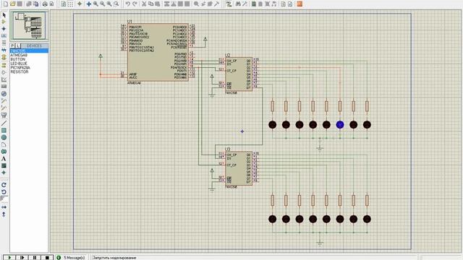
Task: Click the L library button
Action: [x=17, y=45]
